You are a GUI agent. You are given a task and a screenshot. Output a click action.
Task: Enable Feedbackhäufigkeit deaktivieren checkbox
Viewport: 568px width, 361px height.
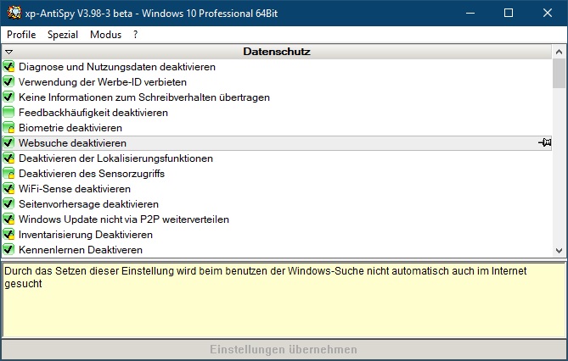click(8, 113)
